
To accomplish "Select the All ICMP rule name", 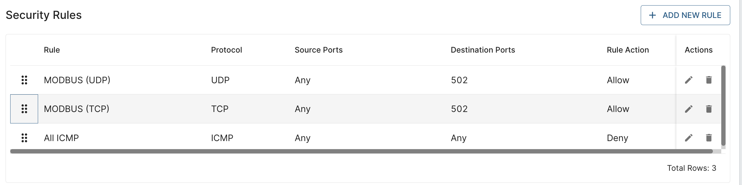I will click(x=61, y=138).
